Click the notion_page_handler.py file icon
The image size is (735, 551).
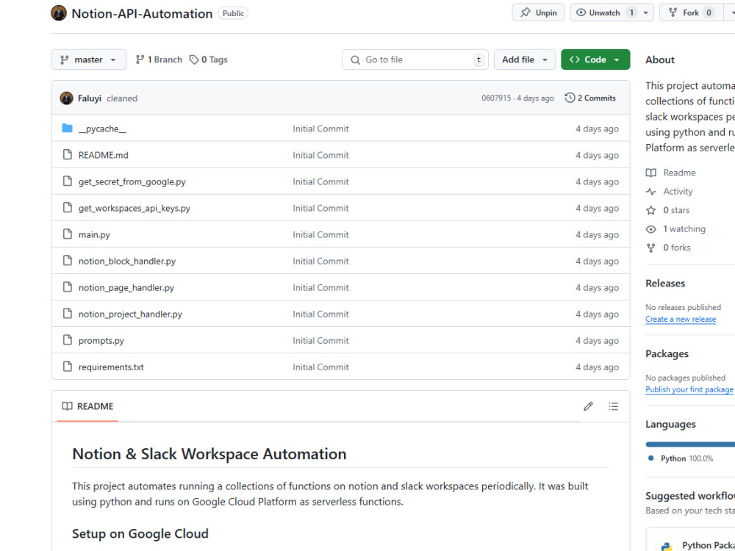pos(68,287)
